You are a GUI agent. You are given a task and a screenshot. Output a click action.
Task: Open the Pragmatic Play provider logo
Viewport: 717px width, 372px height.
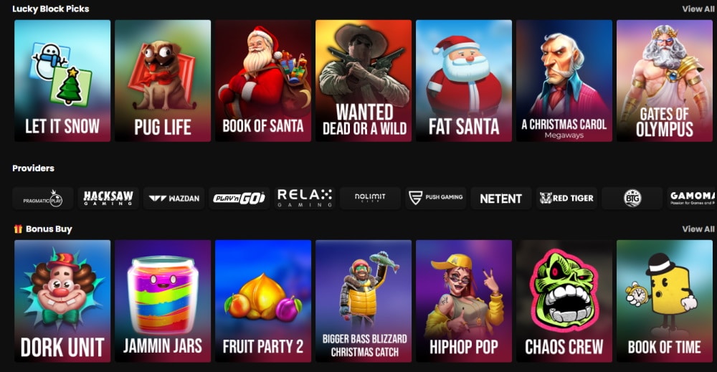coord(43,199)
